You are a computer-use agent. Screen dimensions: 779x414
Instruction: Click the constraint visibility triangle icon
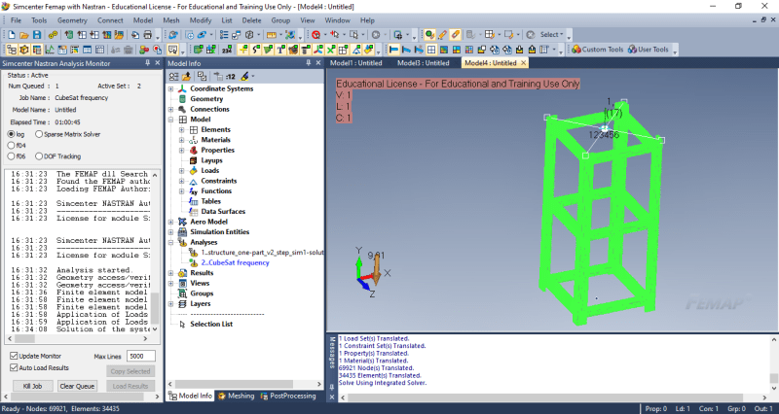(355, 50)
